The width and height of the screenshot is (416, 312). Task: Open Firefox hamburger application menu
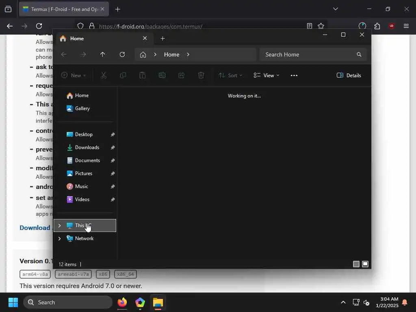406,26
